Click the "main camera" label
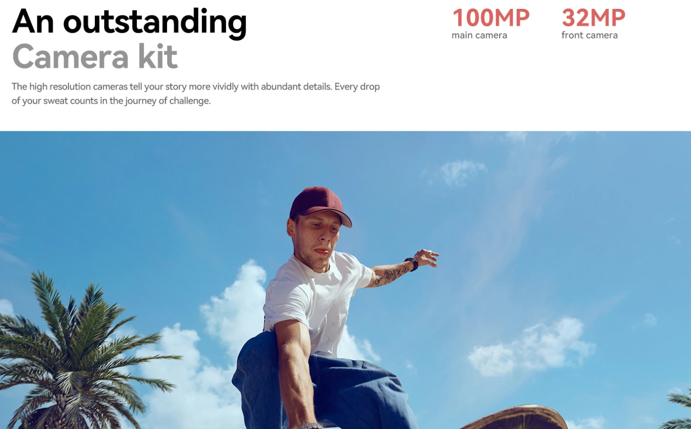The width and height of the screenshot is (691, 429). click(479, 35)
